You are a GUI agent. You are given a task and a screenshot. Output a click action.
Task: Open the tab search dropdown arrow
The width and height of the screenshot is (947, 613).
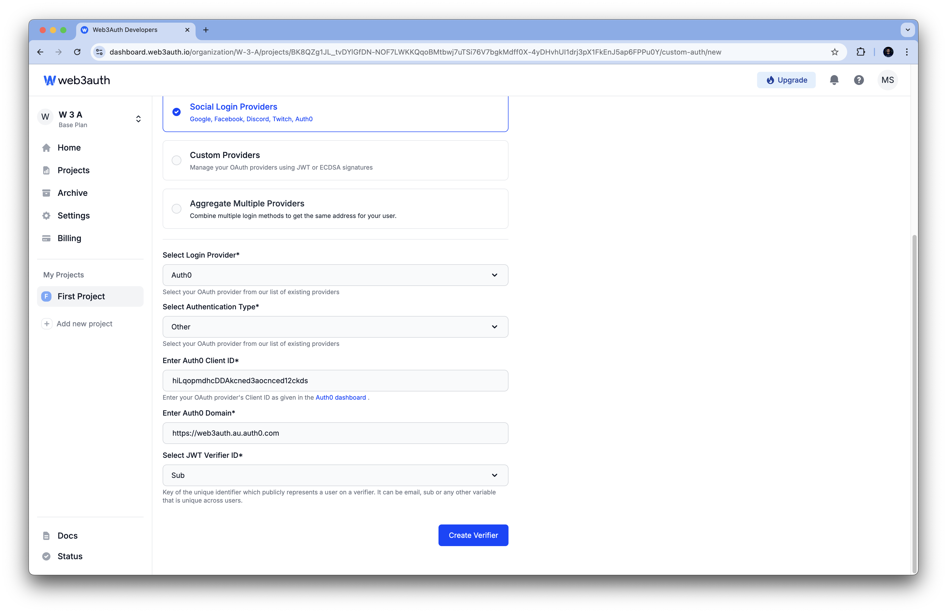(x=908, y=30)
